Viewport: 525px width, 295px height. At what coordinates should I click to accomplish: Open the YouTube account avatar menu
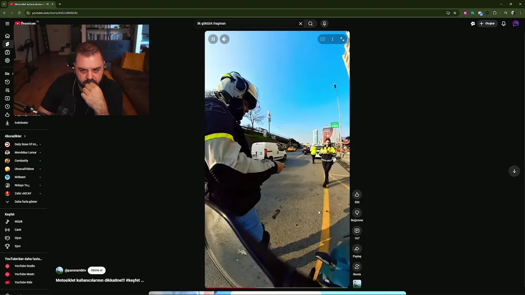pos(516,23)
